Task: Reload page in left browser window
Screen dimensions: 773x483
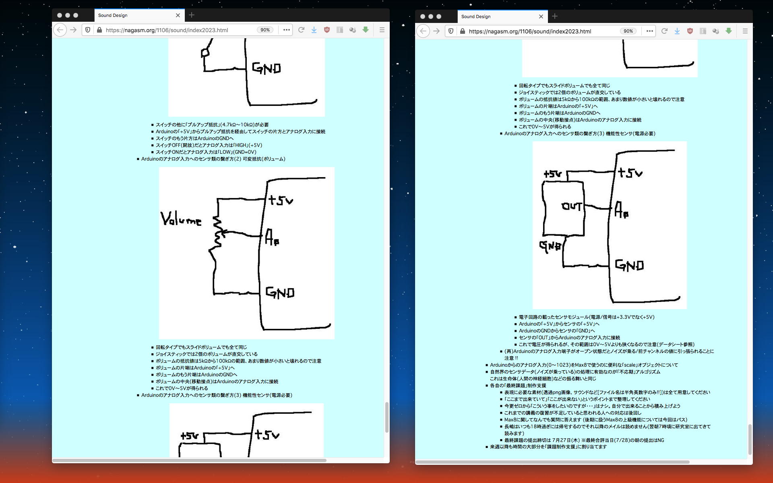Action: (x=301, y=30)
